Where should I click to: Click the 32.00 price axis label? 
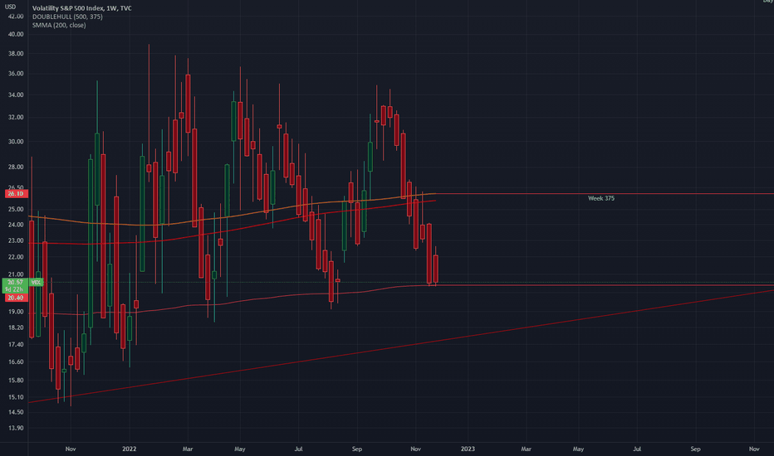[16, 118]
